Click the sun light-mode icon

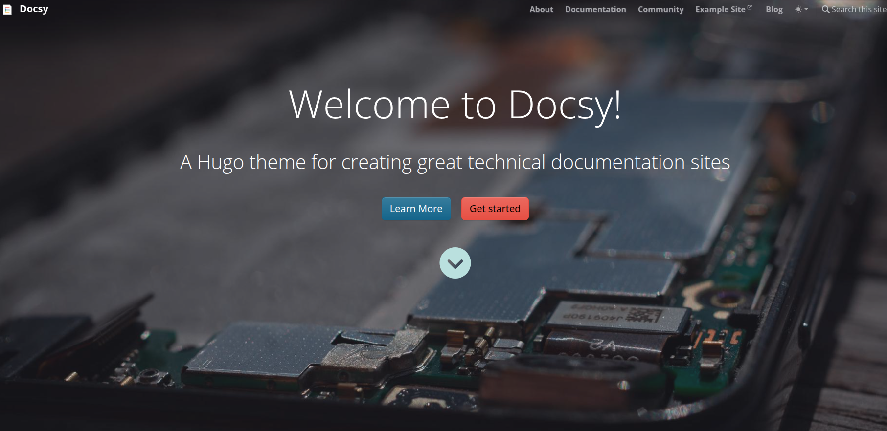[x=798, y=9]
